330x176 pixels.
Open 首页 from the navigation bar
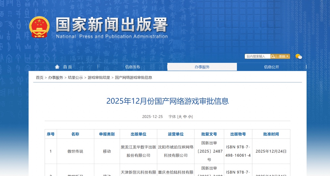pos(67,67)
